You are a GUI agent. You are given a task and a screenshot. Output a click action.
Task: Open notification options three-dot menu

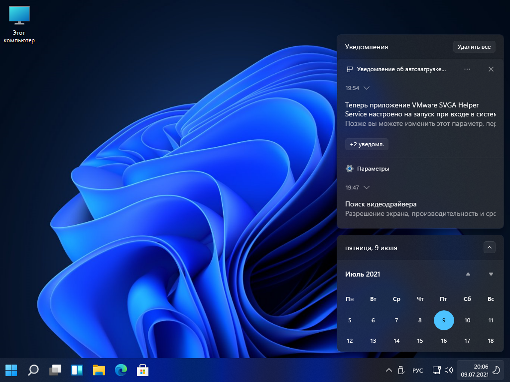[x=467, y=69]
